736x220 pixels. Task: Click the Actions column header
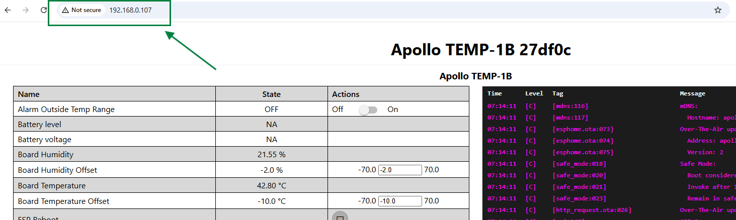(346, 94)
